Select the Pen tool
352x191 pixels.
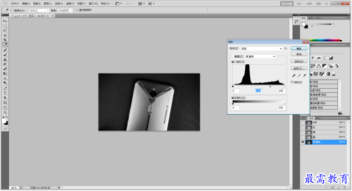5,88
